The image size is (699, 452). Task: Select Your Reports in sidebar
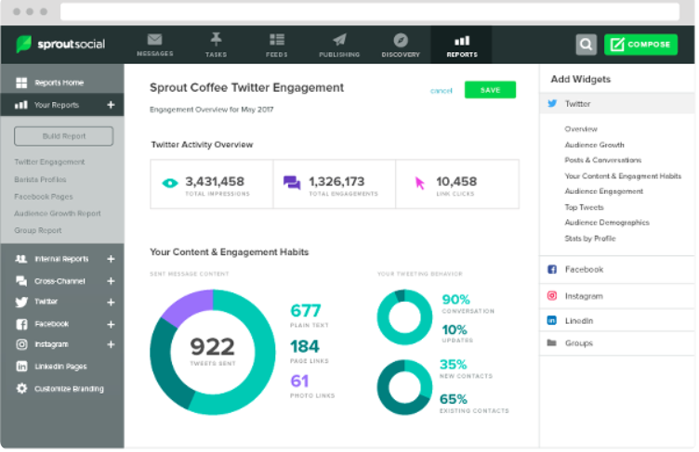[x=62, y=105]
